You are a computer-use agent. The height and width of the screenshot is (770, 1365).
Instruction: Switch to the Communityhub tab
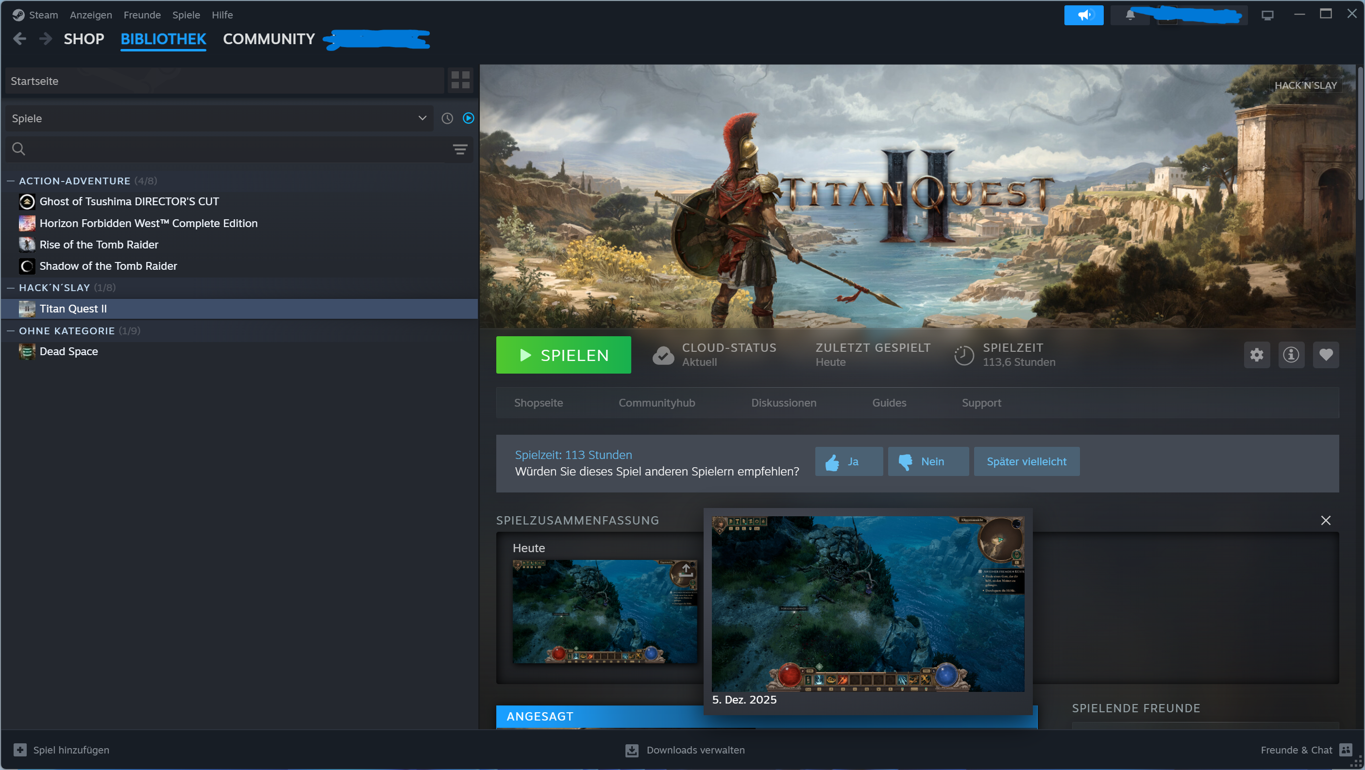click(657, 403)
